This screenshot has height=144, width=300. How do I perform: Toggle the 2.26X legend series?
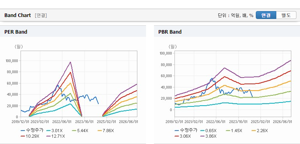(x=259, y=131)
